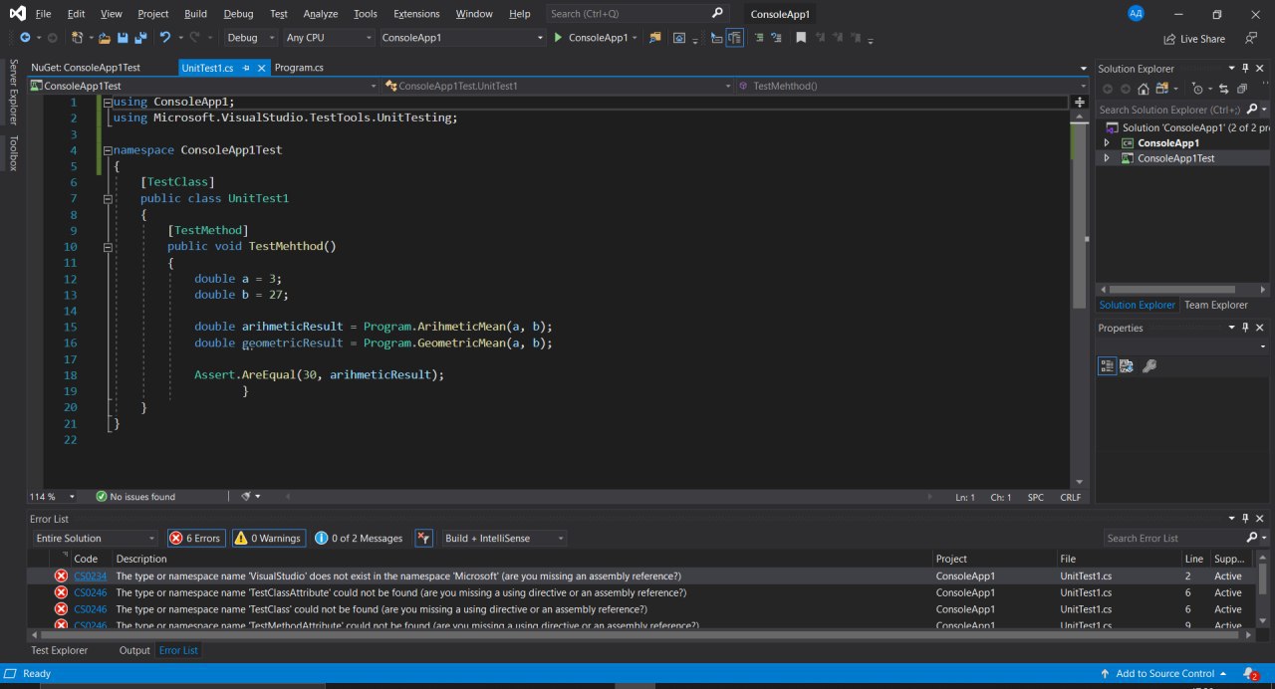Pin the UnitTest1.cs tab

(x=246, y=68)
